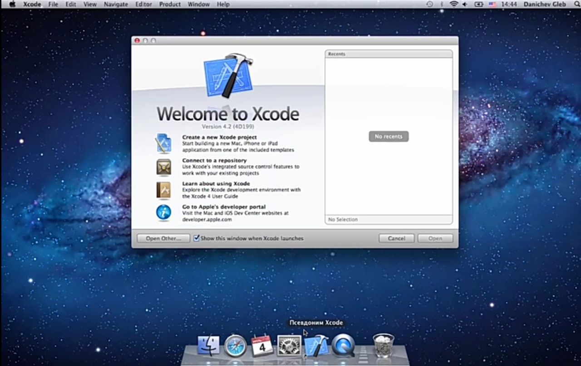Click the Open button
Image resolution: width=581 pixels, height=366 pixels.
click(435, 238)
